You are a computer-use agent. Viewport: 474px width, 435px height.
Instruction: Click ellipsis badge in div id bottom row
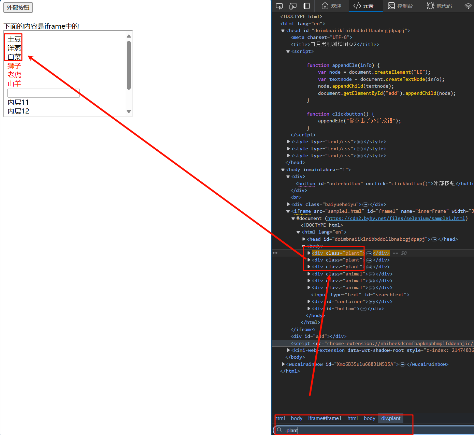pos(363,309)
